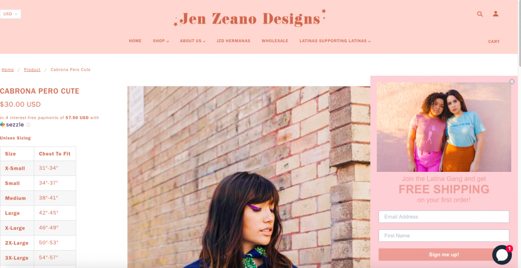Expand the About Us menu

(x=193, y=41)
